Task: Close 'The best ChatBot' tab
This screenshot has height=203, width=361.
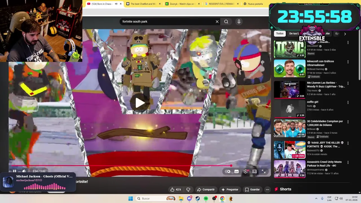Action: click(160, 4)
